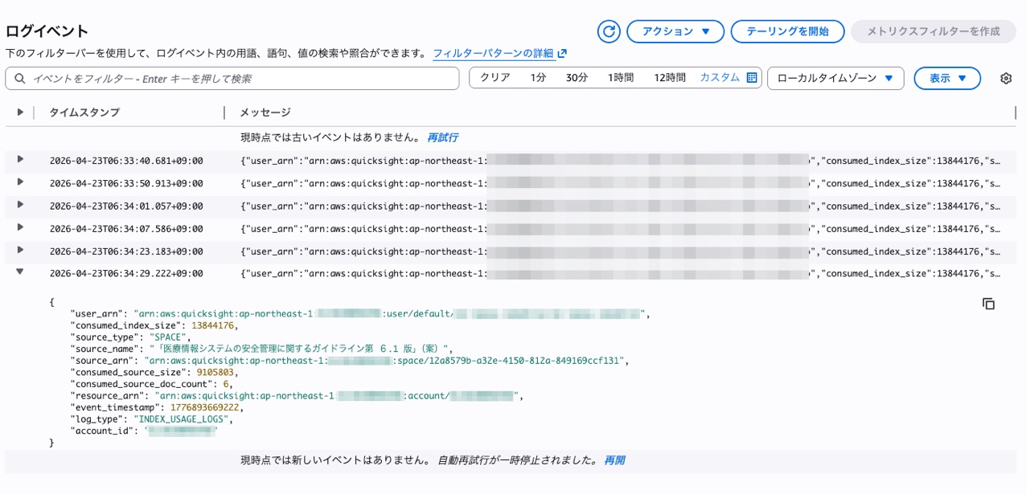Click the refresh log events icon
1026x494 pixels.
[x=609, y=31]
